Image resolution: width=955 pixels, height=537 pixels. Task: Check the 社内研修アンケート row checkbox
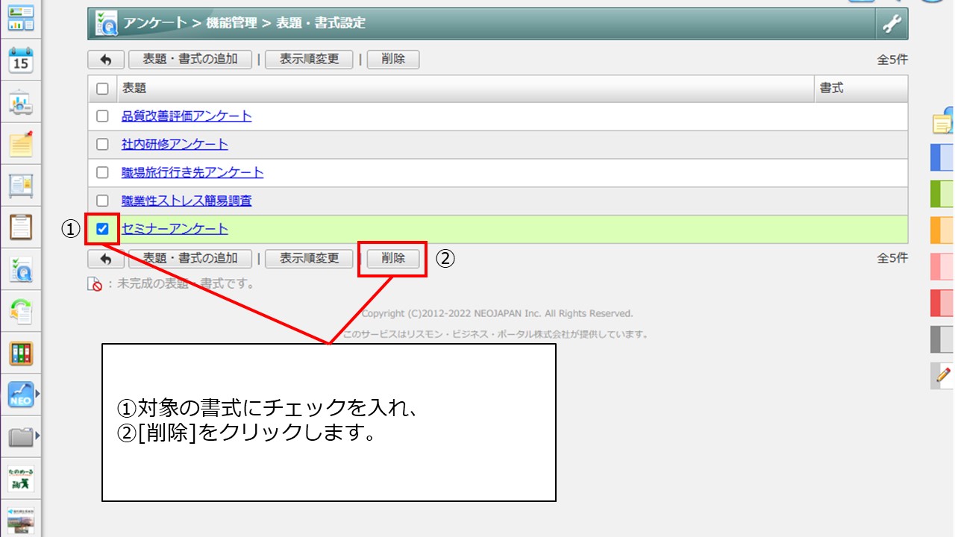pos(103,145)
